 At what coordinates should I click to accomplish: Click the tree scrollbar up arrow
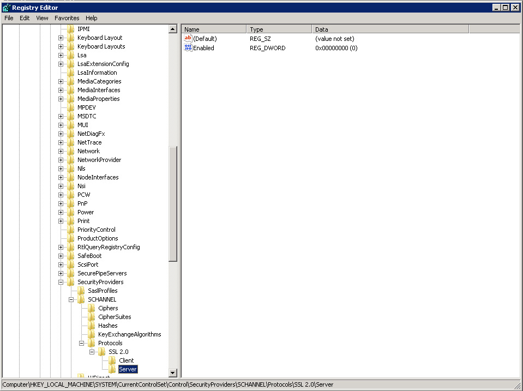click(x=173, y=29)
